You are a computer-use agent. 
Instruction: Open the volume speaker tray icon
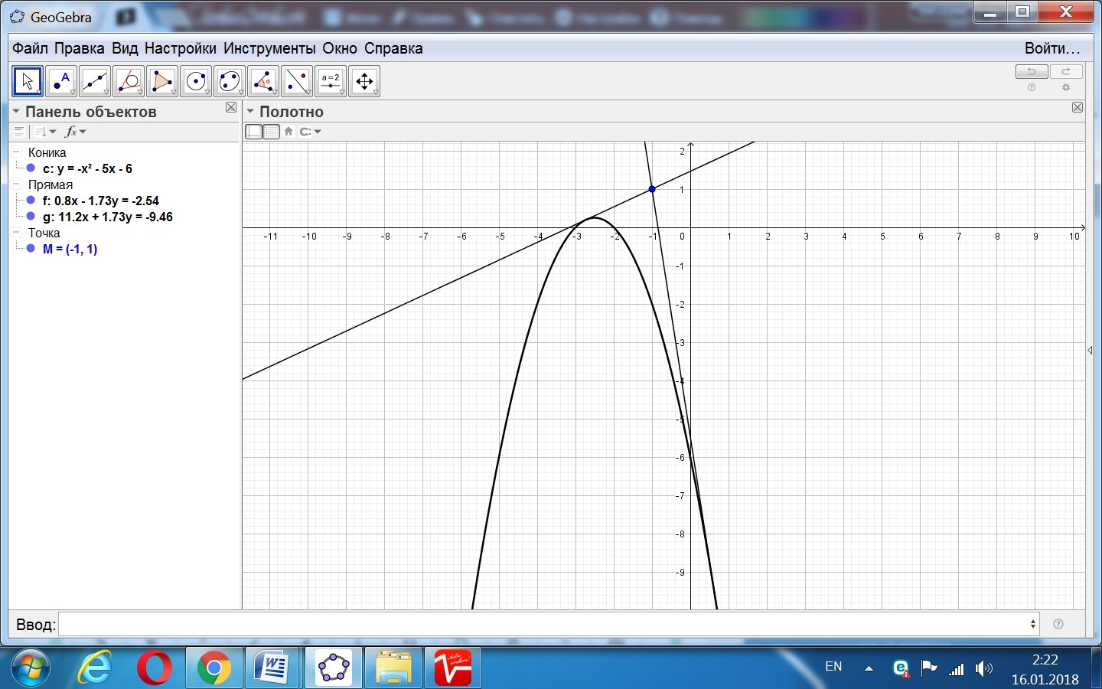(x=984, y=668)
